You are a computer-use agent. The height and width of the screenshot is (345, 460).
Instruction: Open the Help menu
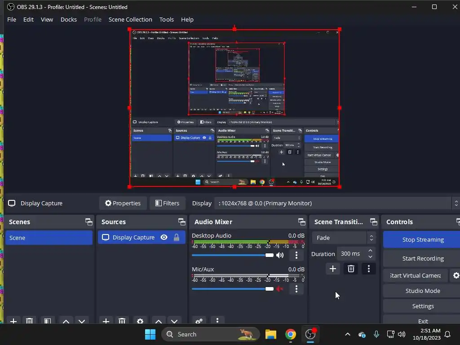(187, 19)
